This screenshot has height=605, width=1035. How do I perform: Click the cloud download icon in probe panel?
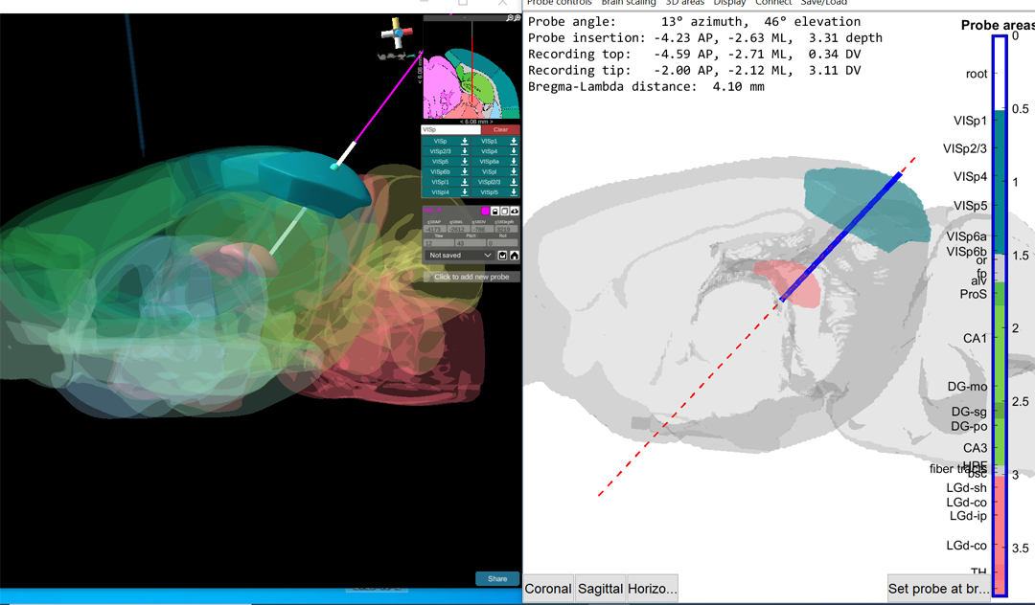point(515,211)
